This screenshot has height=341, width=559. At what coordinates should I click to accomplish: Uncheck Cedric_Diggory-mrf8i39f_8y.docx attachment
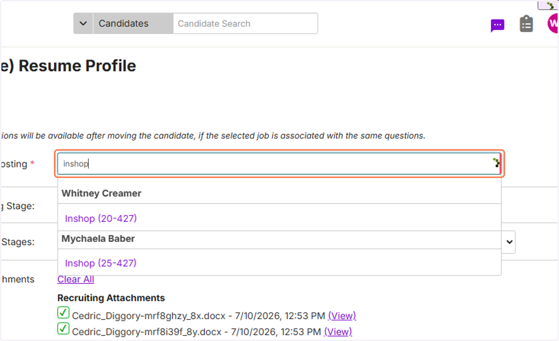(63, 329)
